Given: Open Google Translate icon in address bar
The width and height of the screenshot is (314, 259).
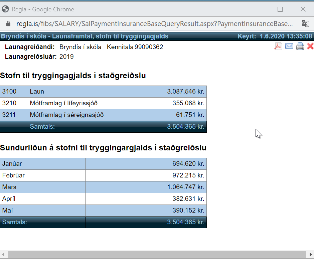Looking at the screenshot, I should [x=305, y=24].
